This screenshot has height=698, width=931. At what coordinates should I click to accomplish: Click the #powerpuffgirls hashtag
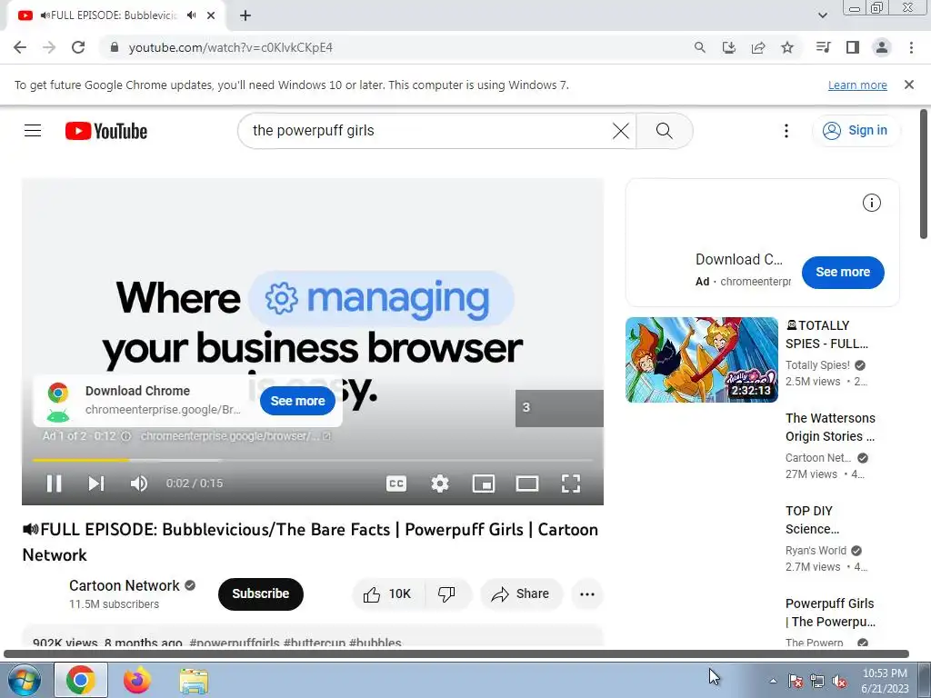234,643
